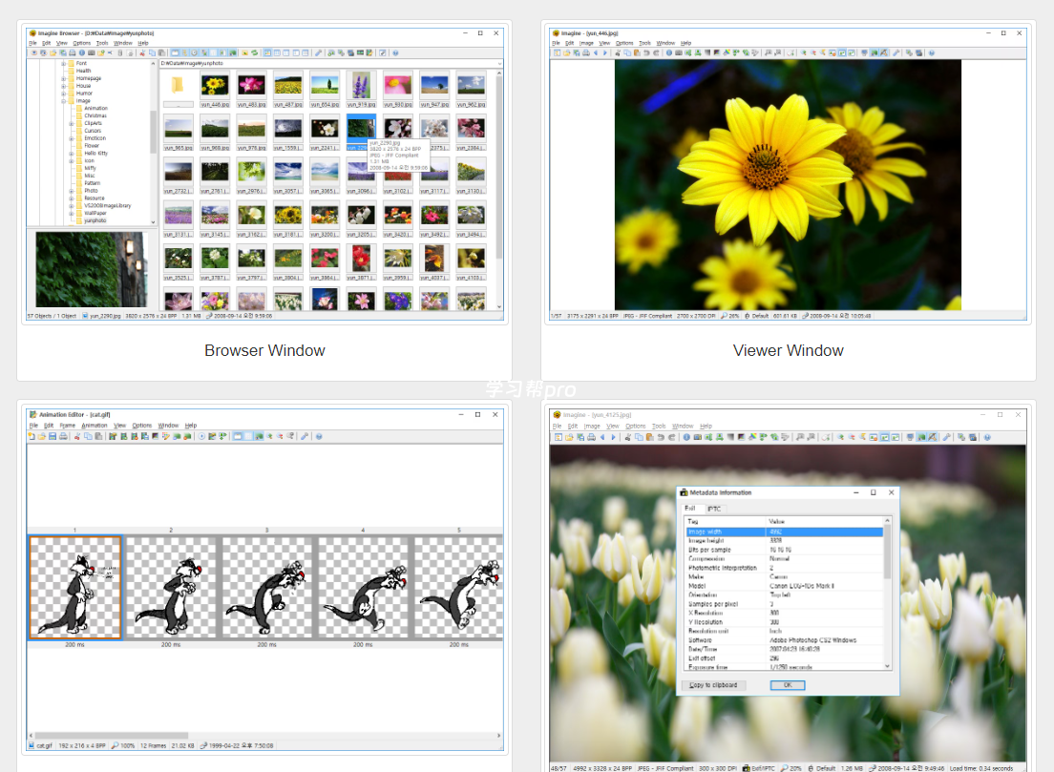Click Copy icon in Animation Editor toolbar

[x=88, y=436]
